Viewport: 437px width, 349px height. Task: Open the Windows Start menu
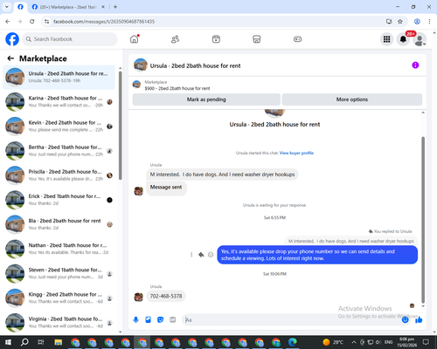[8, 342]
